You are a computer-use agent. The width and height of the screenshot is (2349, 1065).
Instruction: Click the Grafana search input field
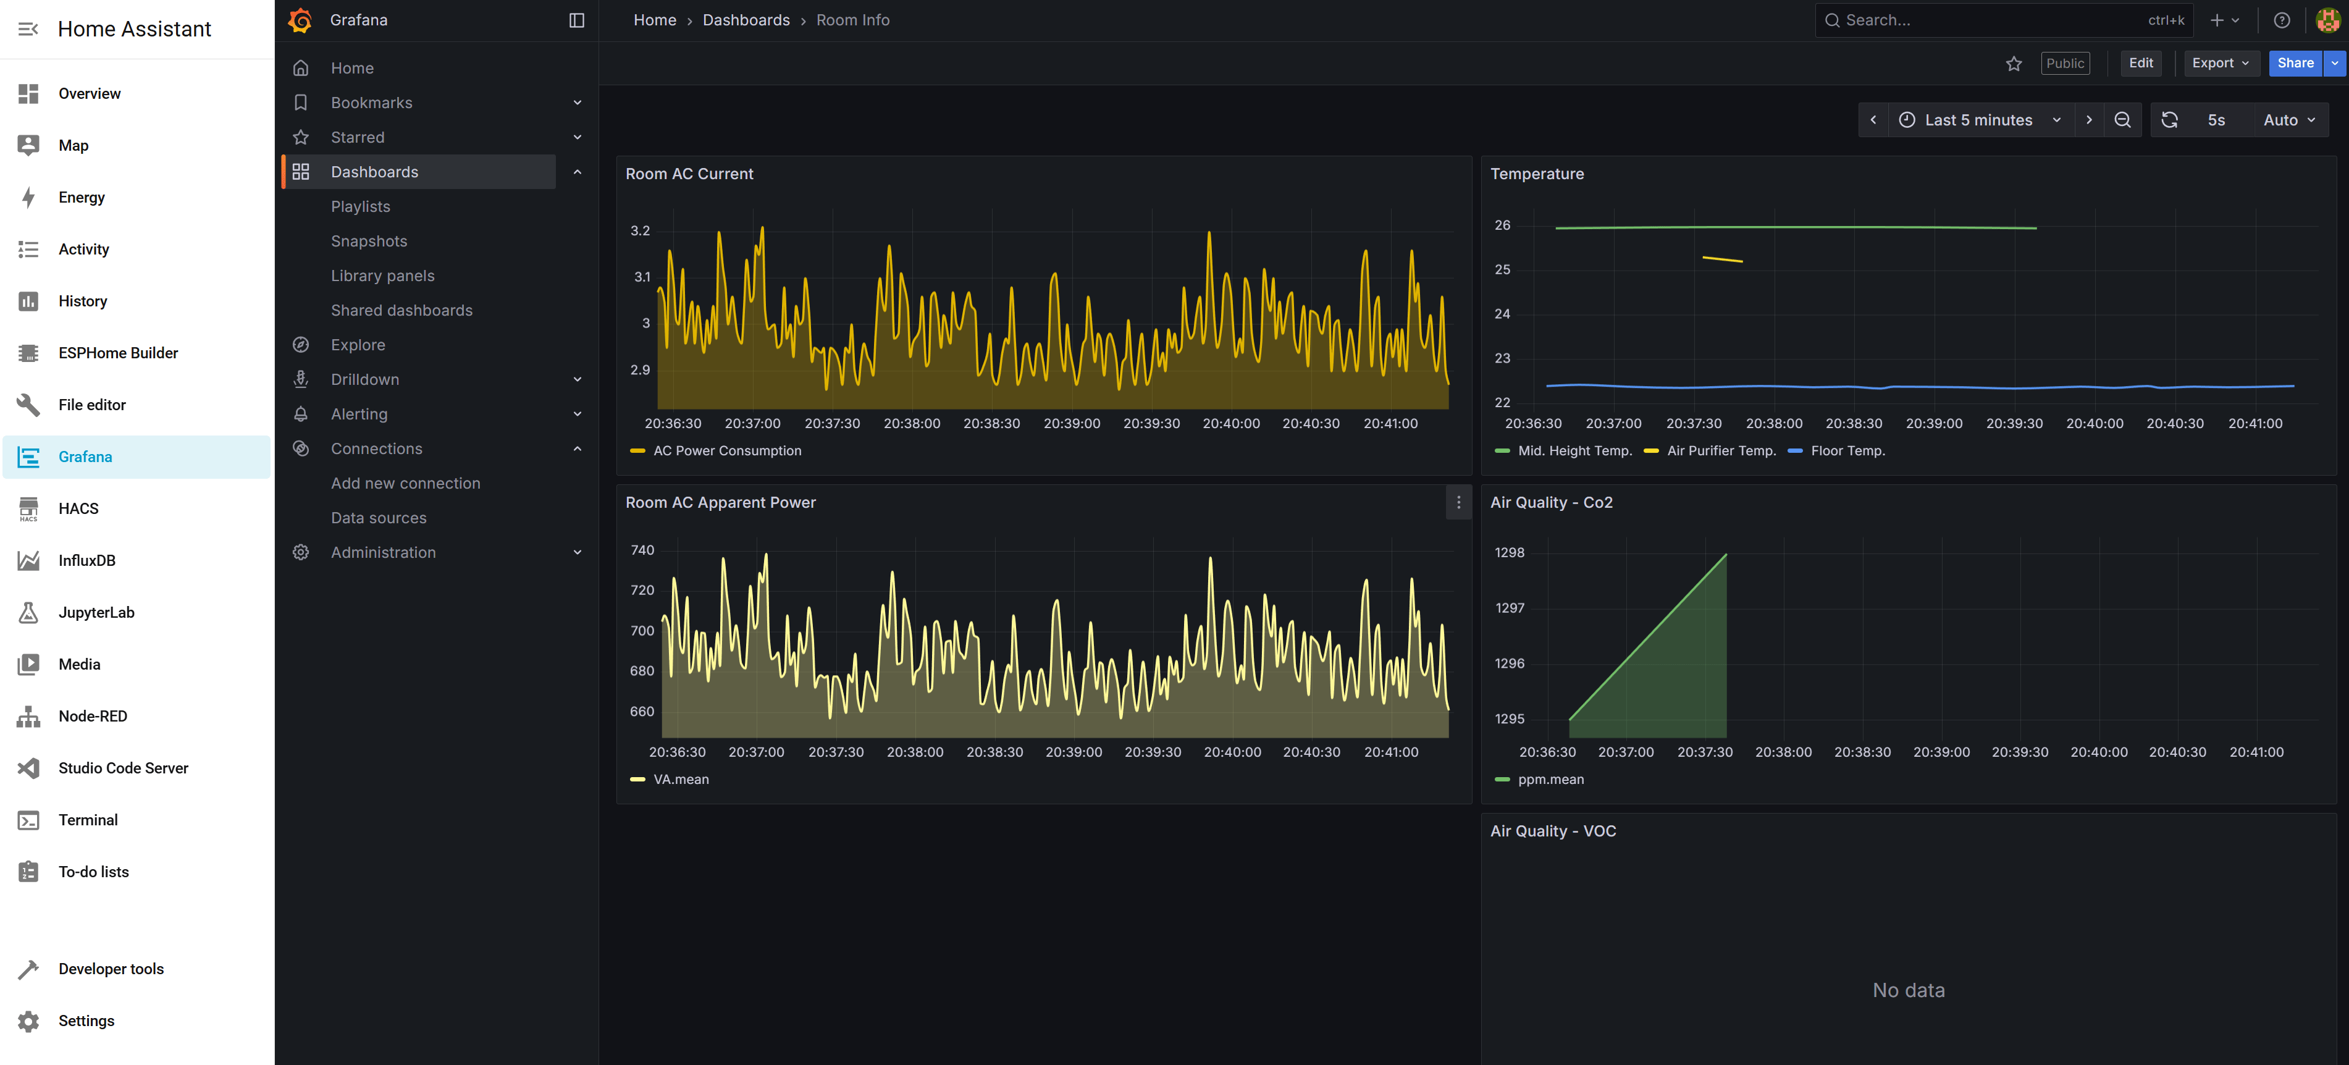[x=1988, y=20]
